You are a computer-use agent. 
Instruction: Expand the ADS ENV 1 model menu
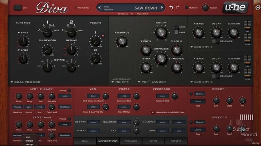pos(201,47)
